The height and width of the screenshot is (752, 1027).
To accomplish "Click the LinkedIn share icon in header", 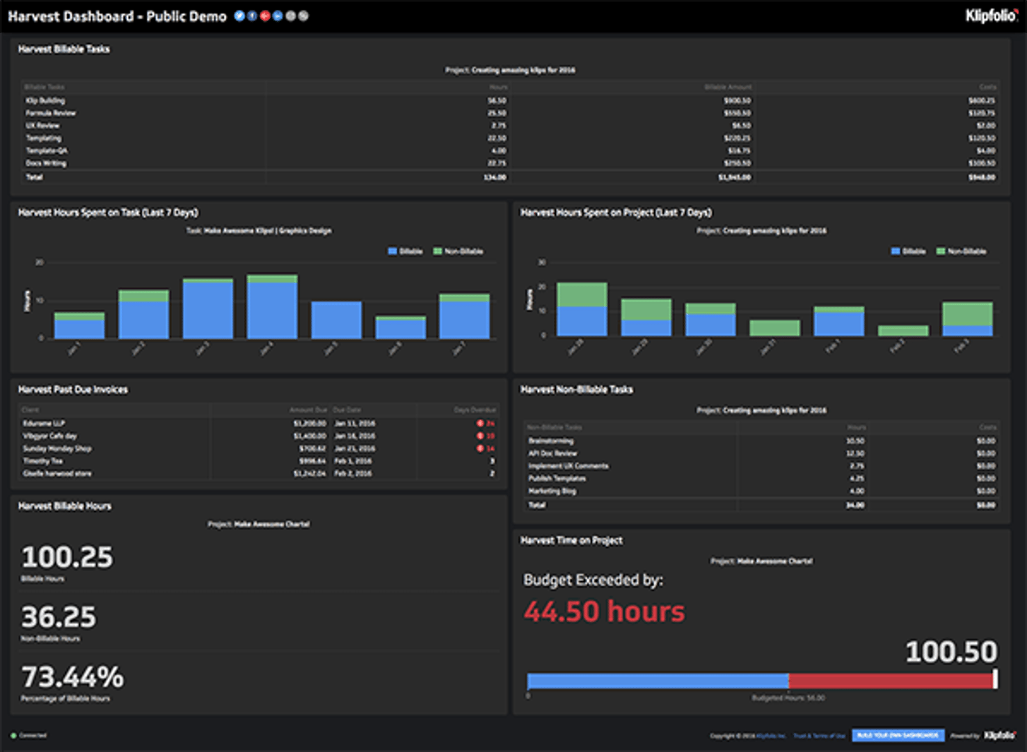I will (278, 16).
